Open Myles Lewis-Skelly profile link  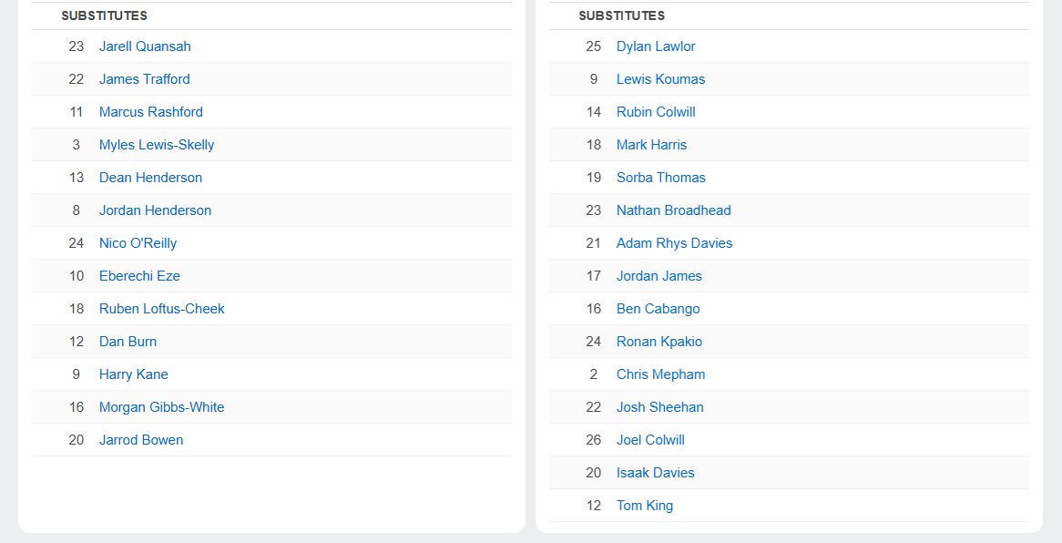[157, 145]
